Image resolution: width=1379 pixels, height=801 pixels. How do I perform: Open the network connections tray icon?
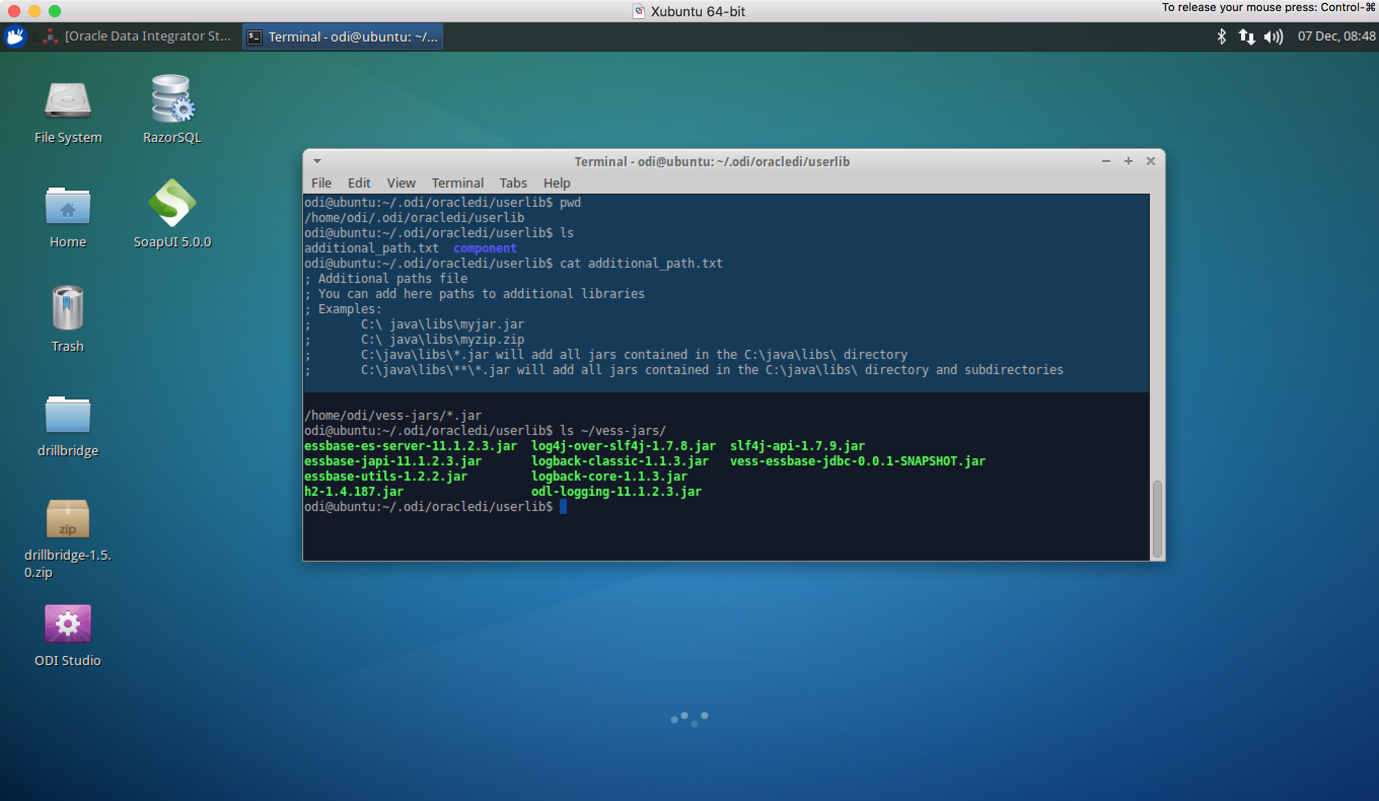1247,37
